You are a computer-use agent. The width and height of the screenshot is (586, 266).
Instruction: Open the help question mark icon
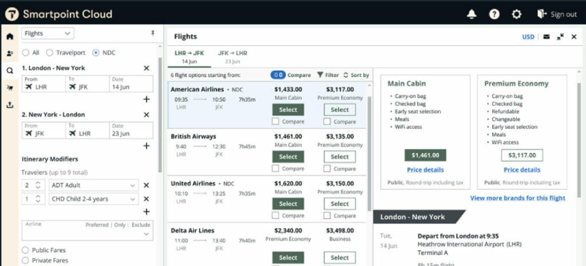pos(494,14)
